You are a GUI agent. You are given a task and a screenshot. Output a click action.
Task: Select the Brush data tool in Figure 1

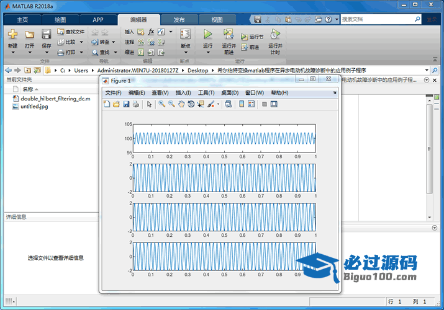[211, 104]
